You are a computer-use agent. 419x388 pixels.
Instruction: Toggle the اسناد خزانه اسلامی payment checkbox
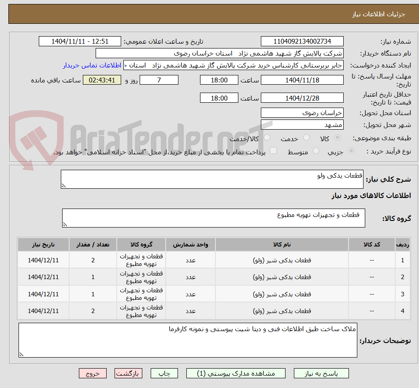coord(273,150)
